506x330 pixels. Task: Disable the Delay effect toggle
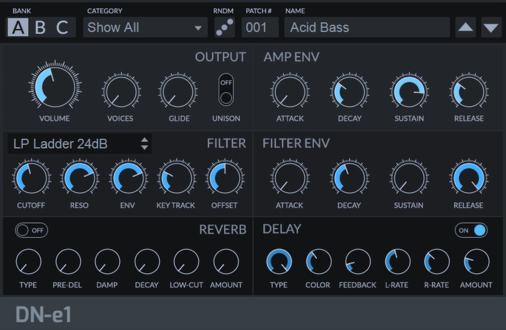click(471, 230)
